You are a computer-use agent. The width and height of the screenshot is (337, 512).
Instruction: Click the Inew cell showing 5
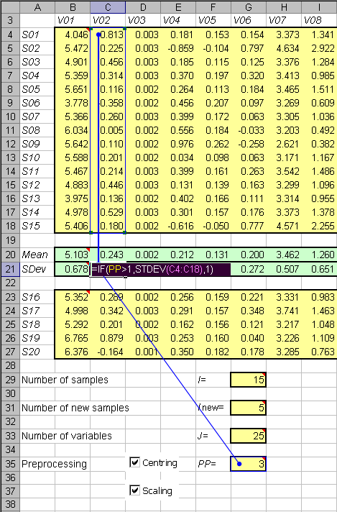point(249,408)
